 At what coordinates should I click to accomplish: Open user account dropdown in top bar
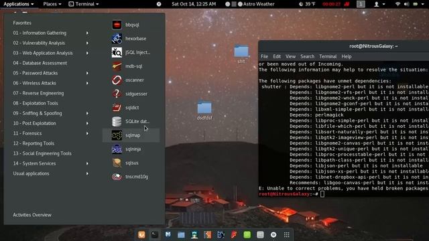379,4
